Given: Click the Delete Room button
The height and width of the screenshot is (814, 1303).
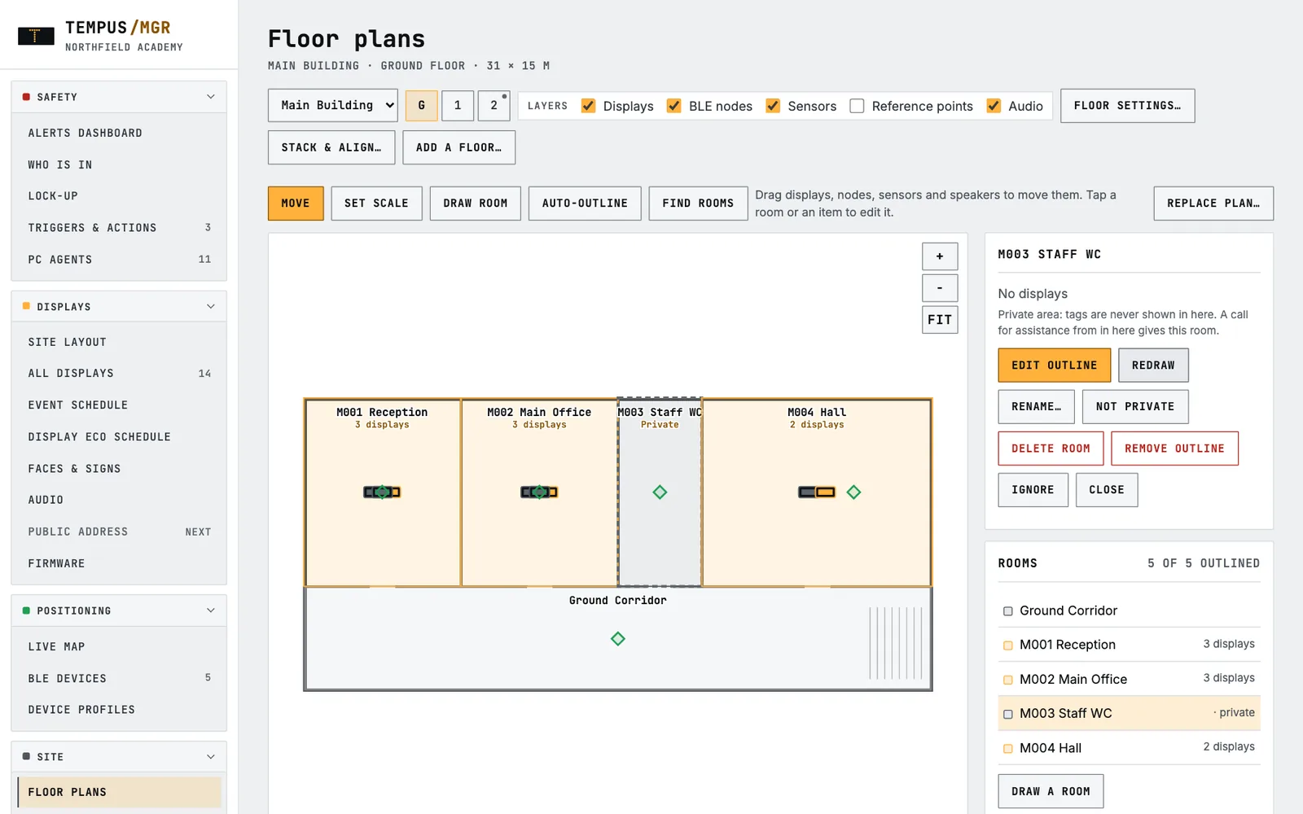Looking at the screenshot, I should click(x=1051, y=449).
